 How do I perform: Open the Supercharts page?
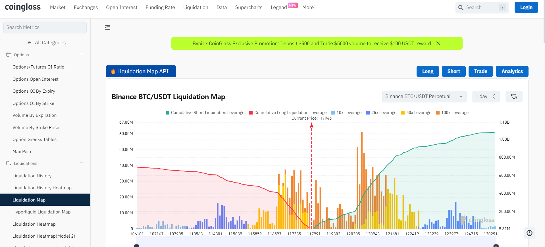249,7
